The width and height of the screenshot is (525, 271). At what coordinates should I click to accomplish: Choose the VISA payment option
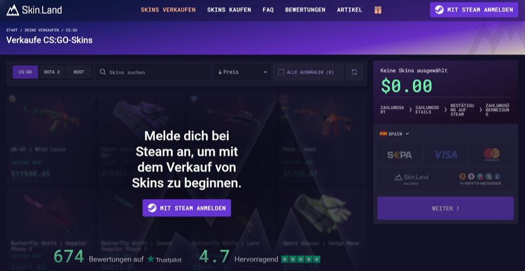pos(446,155)
